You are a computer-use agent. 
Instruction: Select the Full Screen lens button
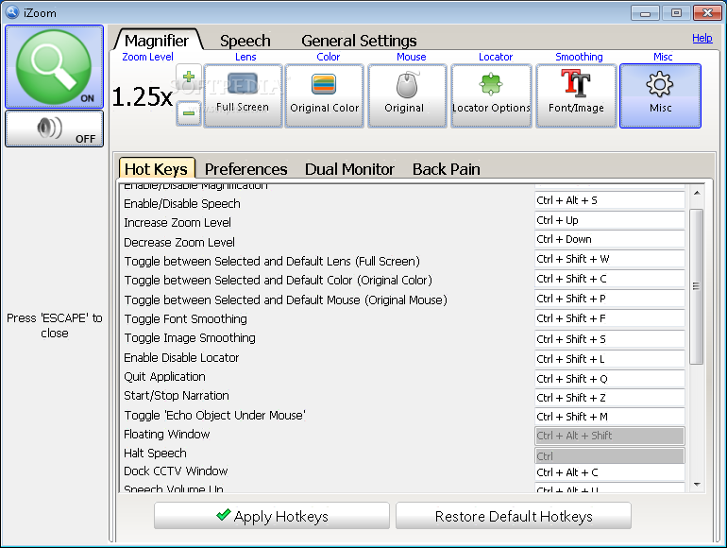pyautogui.click(x=243, y=95)
